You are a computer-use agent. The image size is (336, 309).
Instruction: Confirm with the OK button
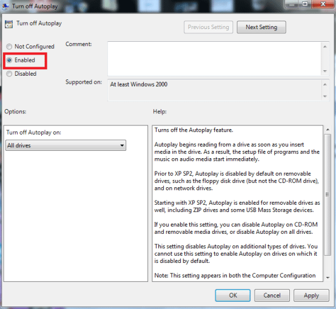[233, 295]
